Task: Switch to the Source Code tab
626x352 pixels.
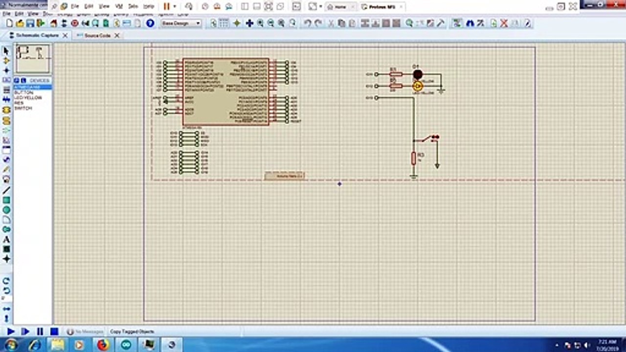Action: coord(97,36)
